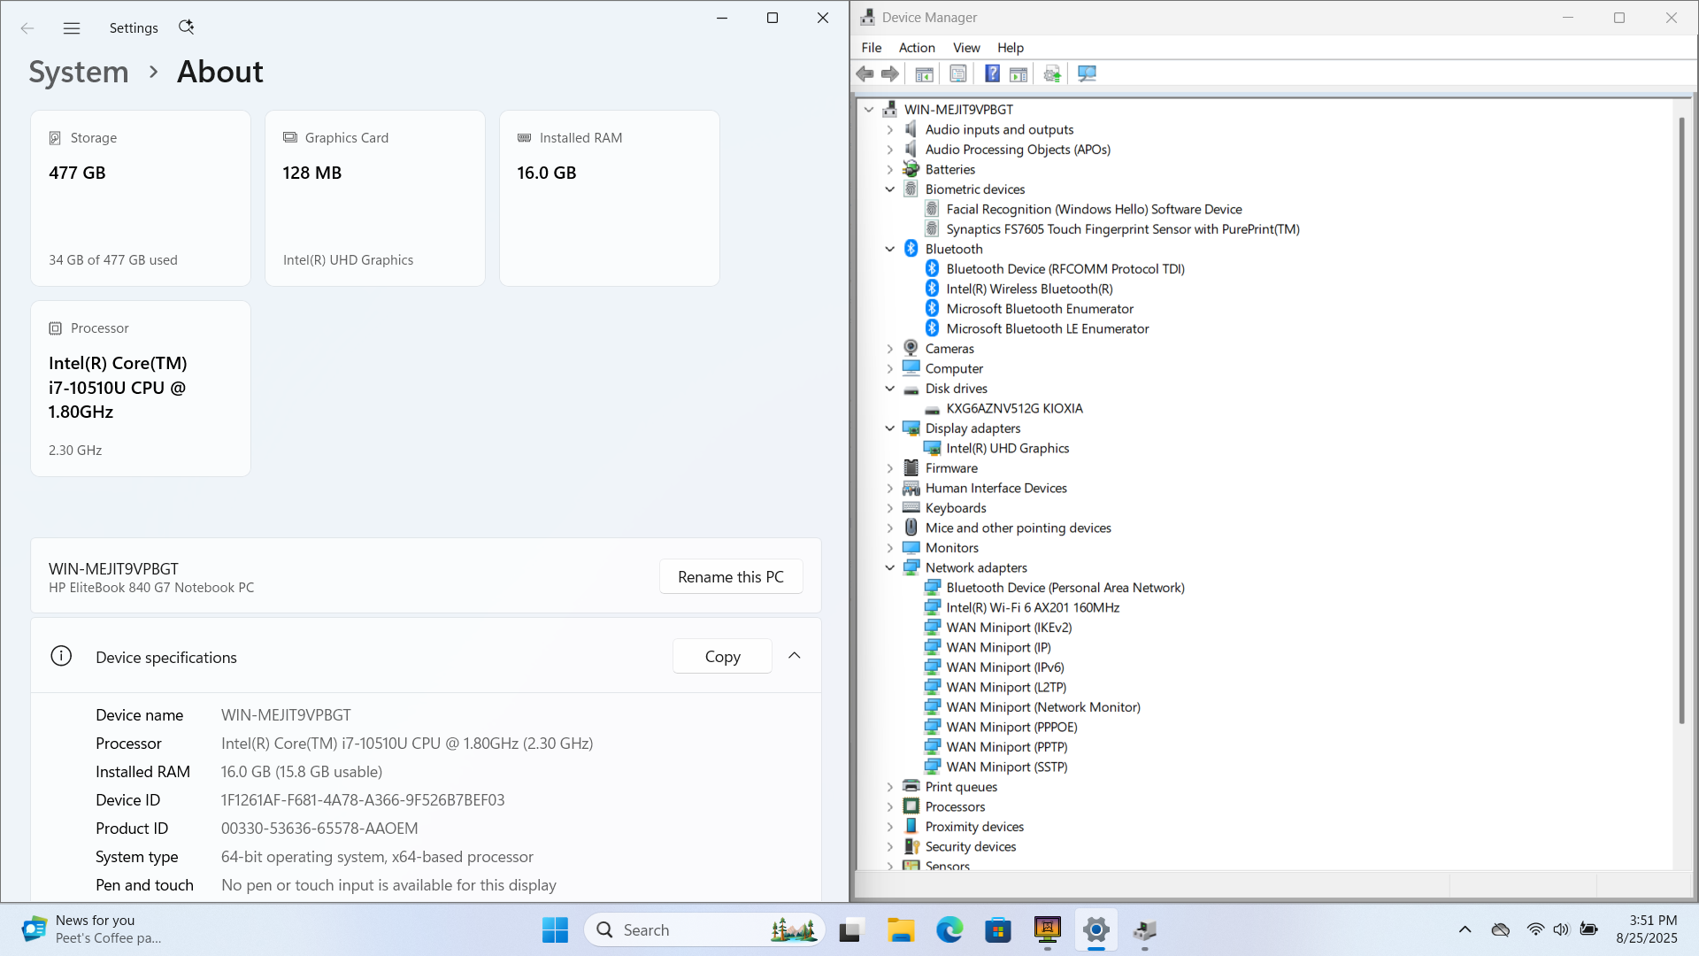Select Intel(R) Wi-Fi 6 AX201 160MHz adapter
The image size is (1699, 956).
[x=1033, y=608]
